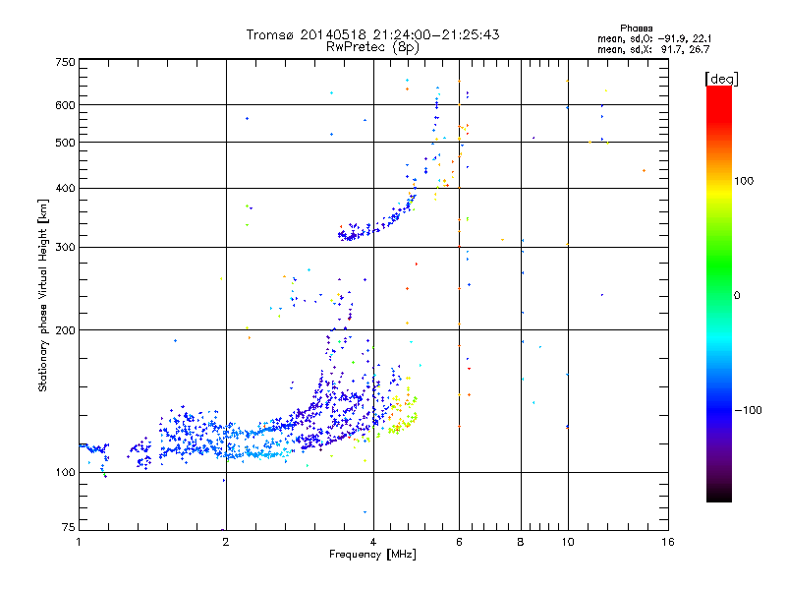This screenshot has height=590, width=786.
Task: Click the y-axis tick label '400'
Action: click(x=65, y=189)
